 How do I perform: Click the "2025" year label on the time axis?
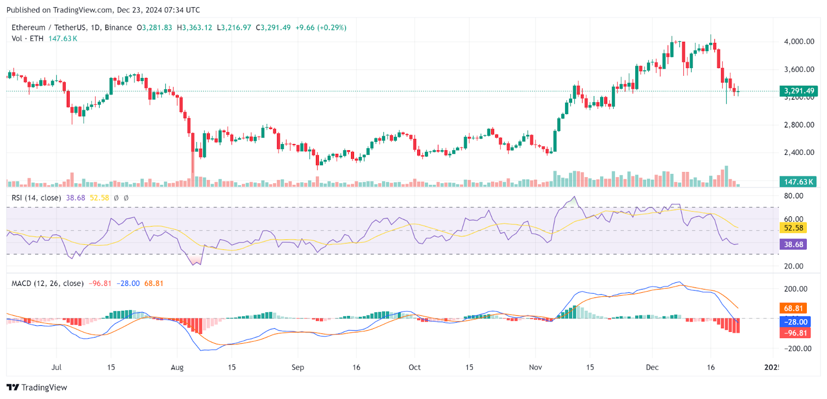coord(771,367)
